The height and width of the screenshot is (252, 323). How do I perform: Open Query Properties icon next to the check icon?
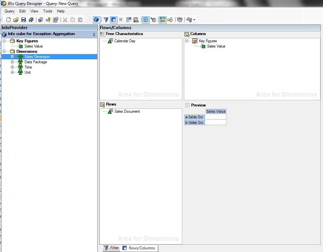[x=56, y=20]
